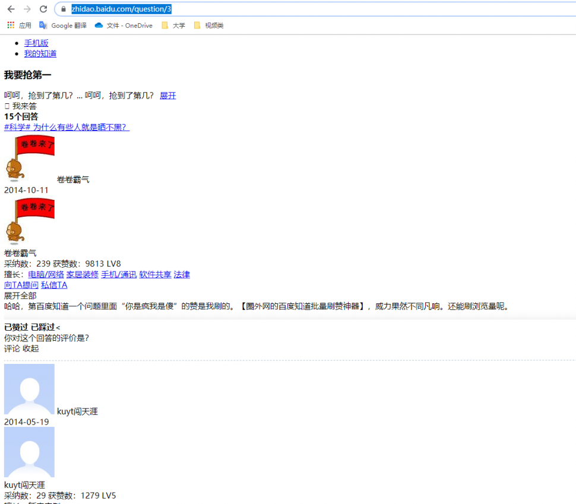
Task: Click first 卷卷霸气 red flag avatar
Action: (x=29, y=159)
